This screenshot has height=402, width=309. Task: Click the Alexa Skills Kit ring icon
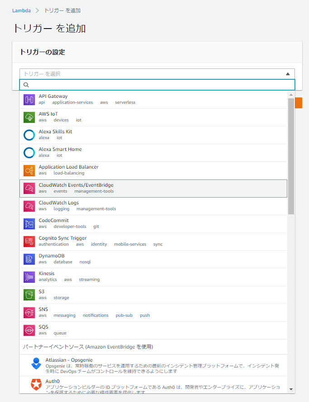(29, 135)
